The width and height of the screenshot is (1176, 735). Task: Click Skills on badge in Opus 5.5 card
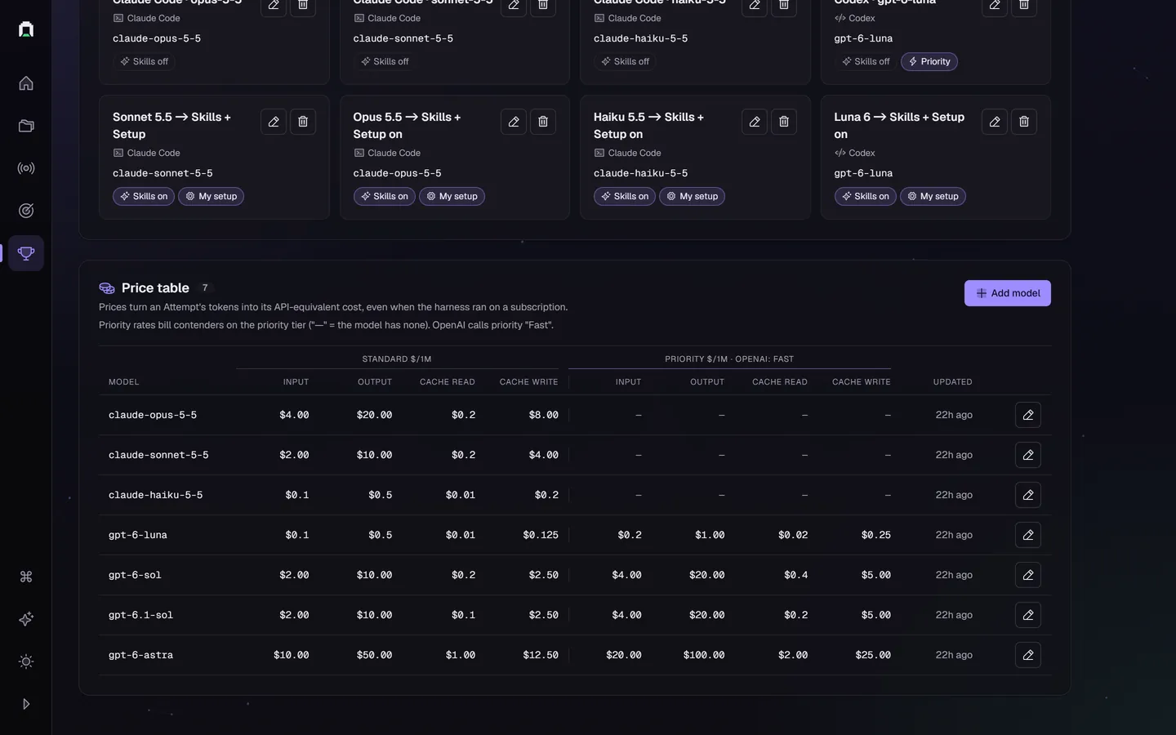[x=384, y=196]
